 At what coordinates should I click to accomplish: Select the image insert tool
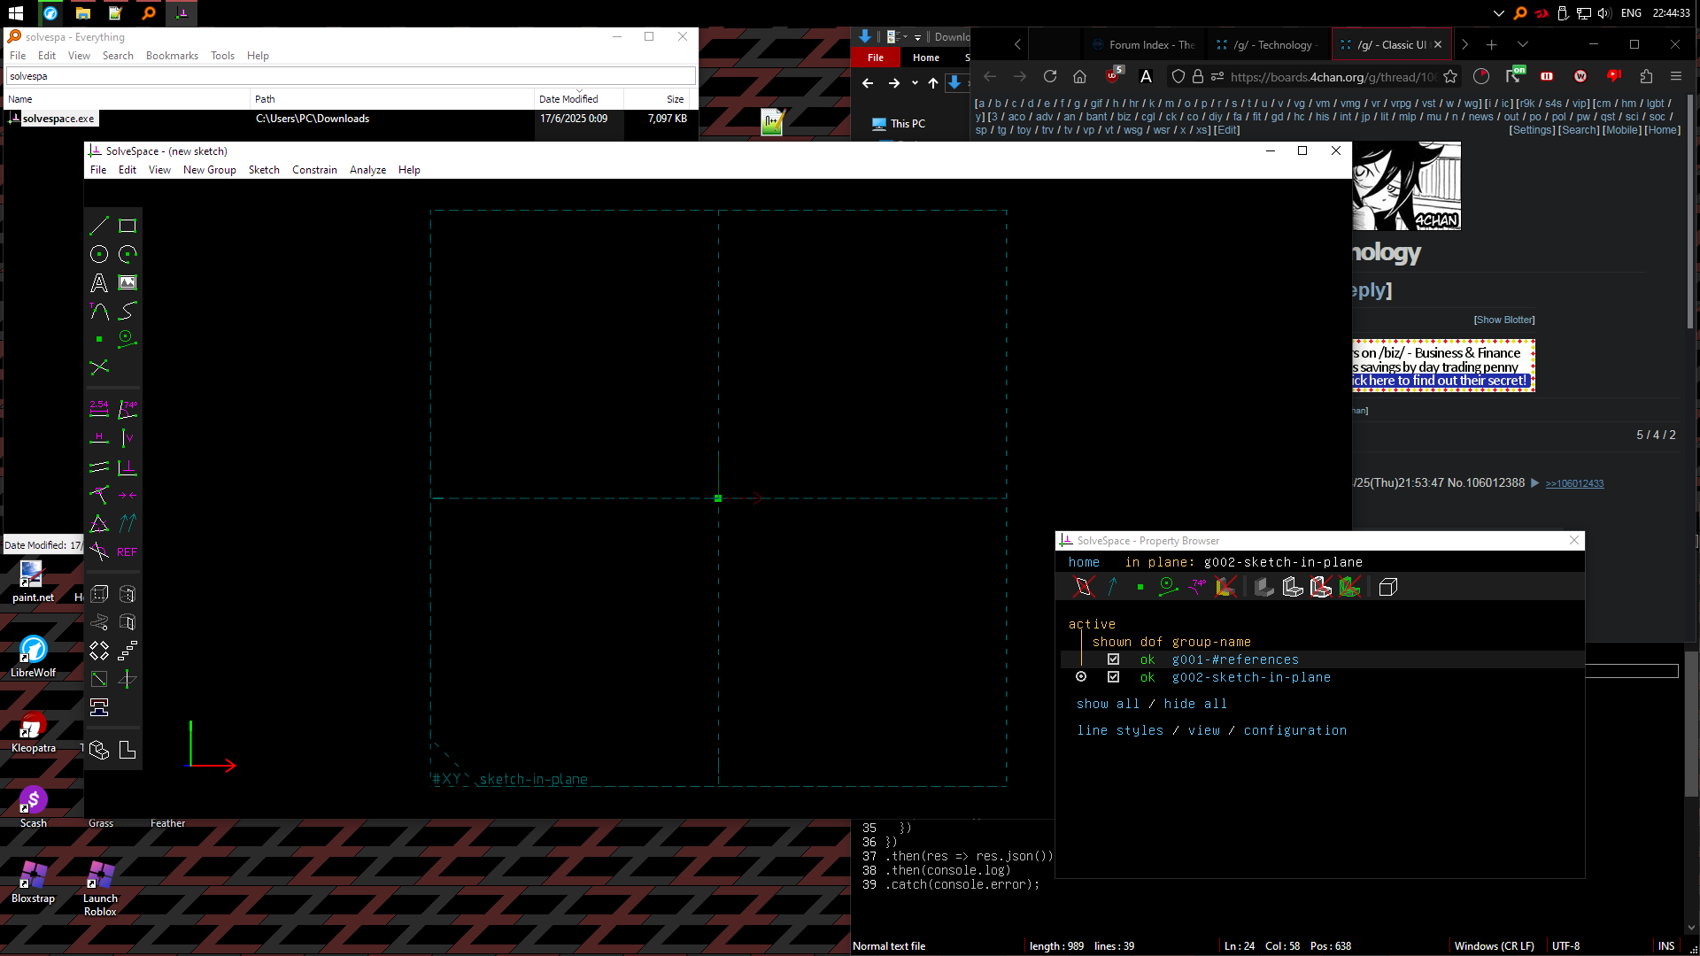pyautogui.click(x=127, y=282)
